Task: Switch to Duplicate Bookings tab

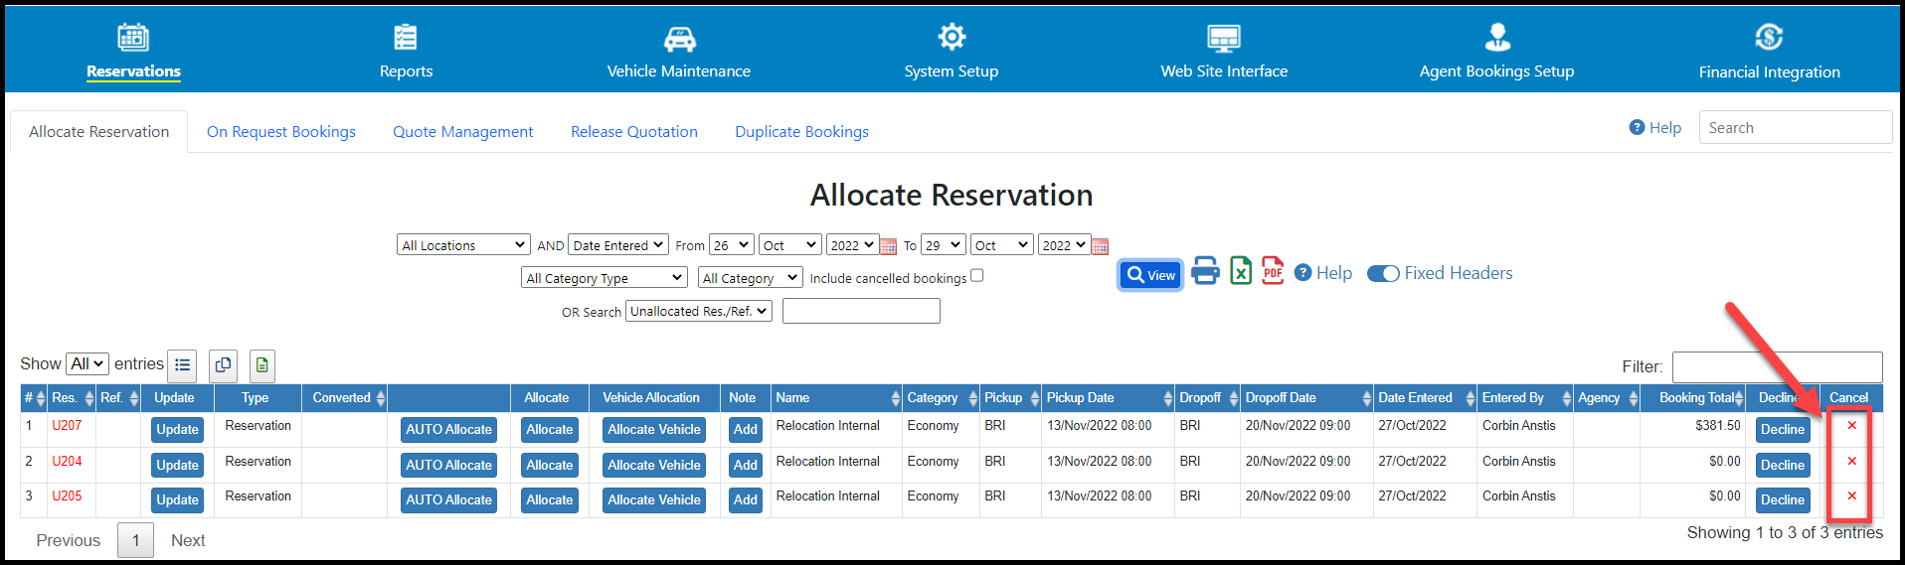Action: (x=801, y=131)
